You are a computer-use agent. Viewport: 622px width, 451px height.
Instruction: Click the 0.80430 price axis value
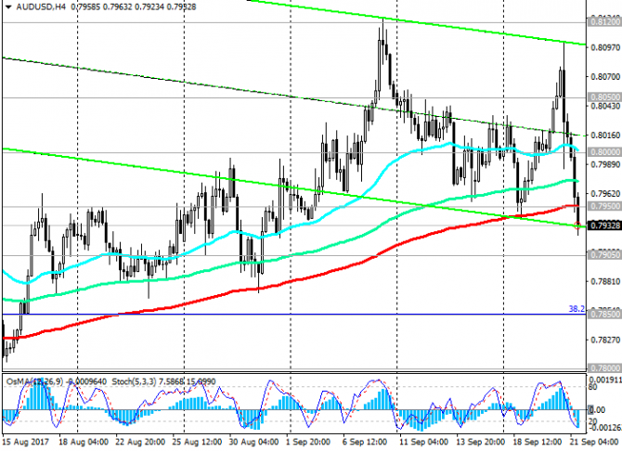click(605, 106)
